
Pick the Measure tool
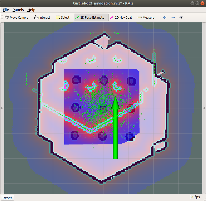click(x=146, y=17)
